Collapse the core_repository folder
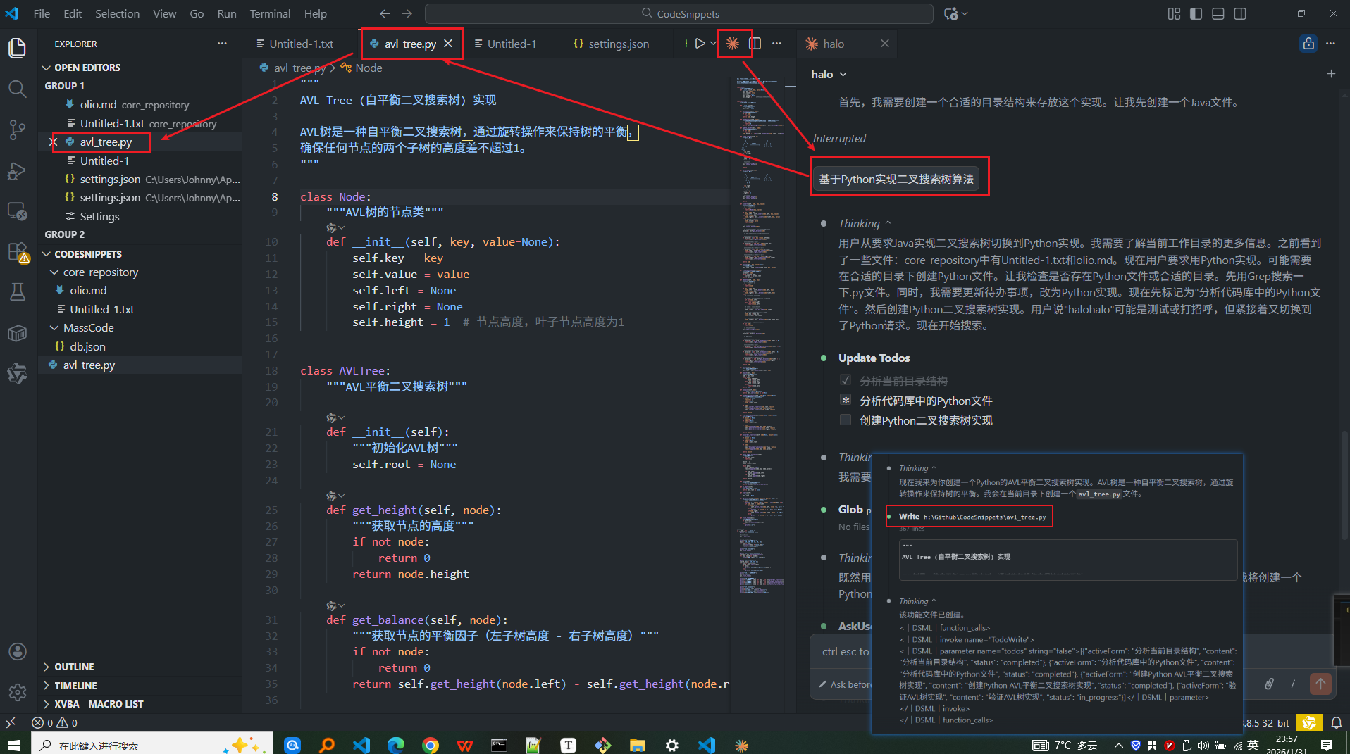The height and width of the screenshot is (754, 1350). [x=140, y=272]
